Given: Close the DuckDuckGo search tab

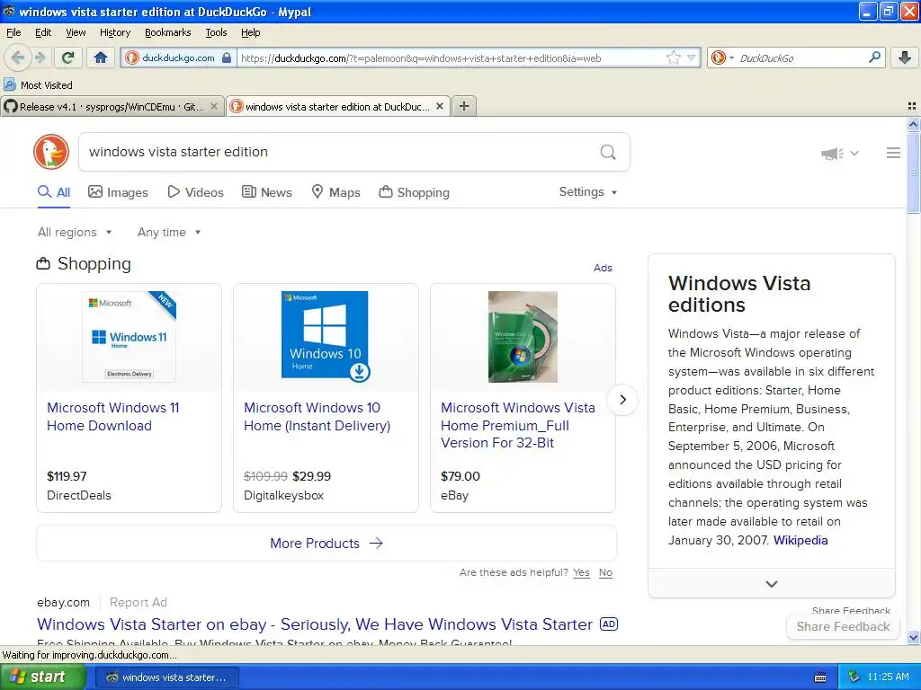Looking at the screenshot, I should click(439, 106).
